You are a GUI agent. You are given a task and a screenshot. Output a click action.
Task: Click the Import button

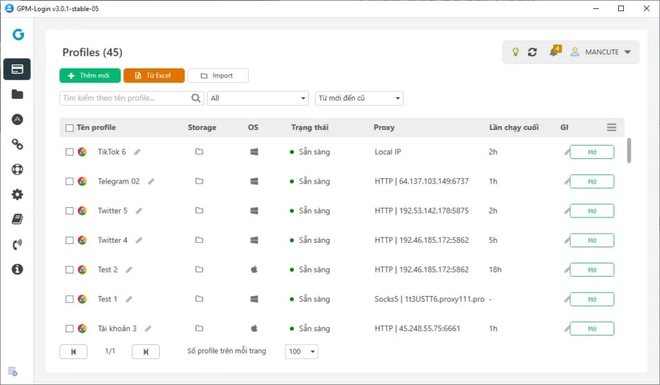[218, 76]
